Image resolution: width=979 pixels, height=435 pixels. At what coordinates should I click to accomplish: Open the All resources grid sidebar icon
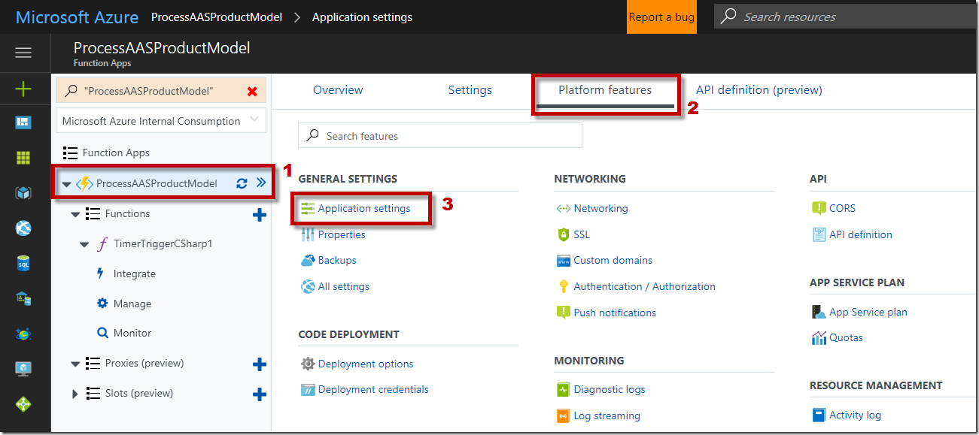point(23,158)
